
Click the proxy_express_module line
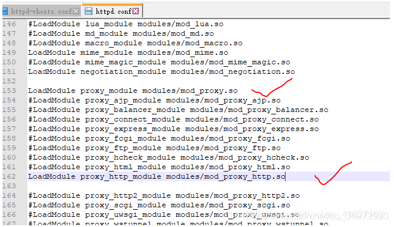click(x=173, y=129)
